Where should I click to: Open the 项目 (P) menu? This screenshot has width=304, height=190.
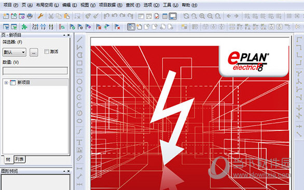tap(11, 5)
